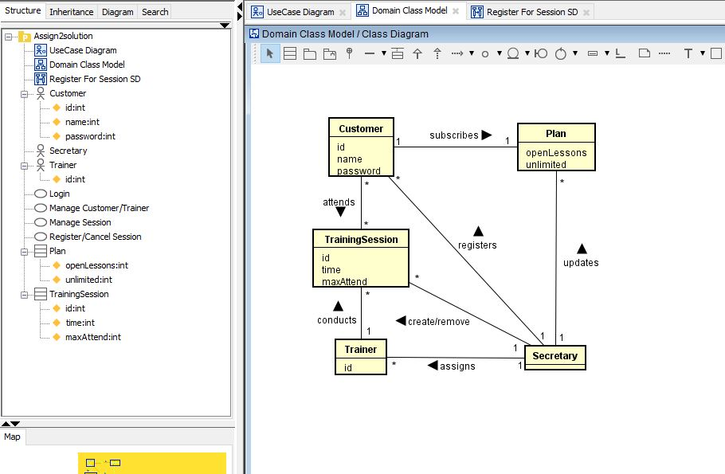Select the Class tool on the toolbar

click(289, 53)
